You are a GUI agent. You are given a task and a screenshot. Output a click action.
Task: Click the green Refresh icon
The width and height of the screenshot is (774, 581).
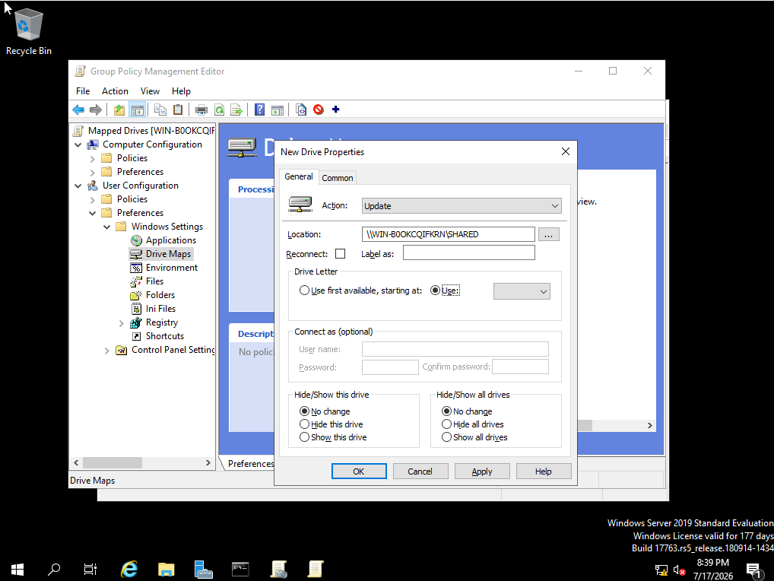point(219,110)
